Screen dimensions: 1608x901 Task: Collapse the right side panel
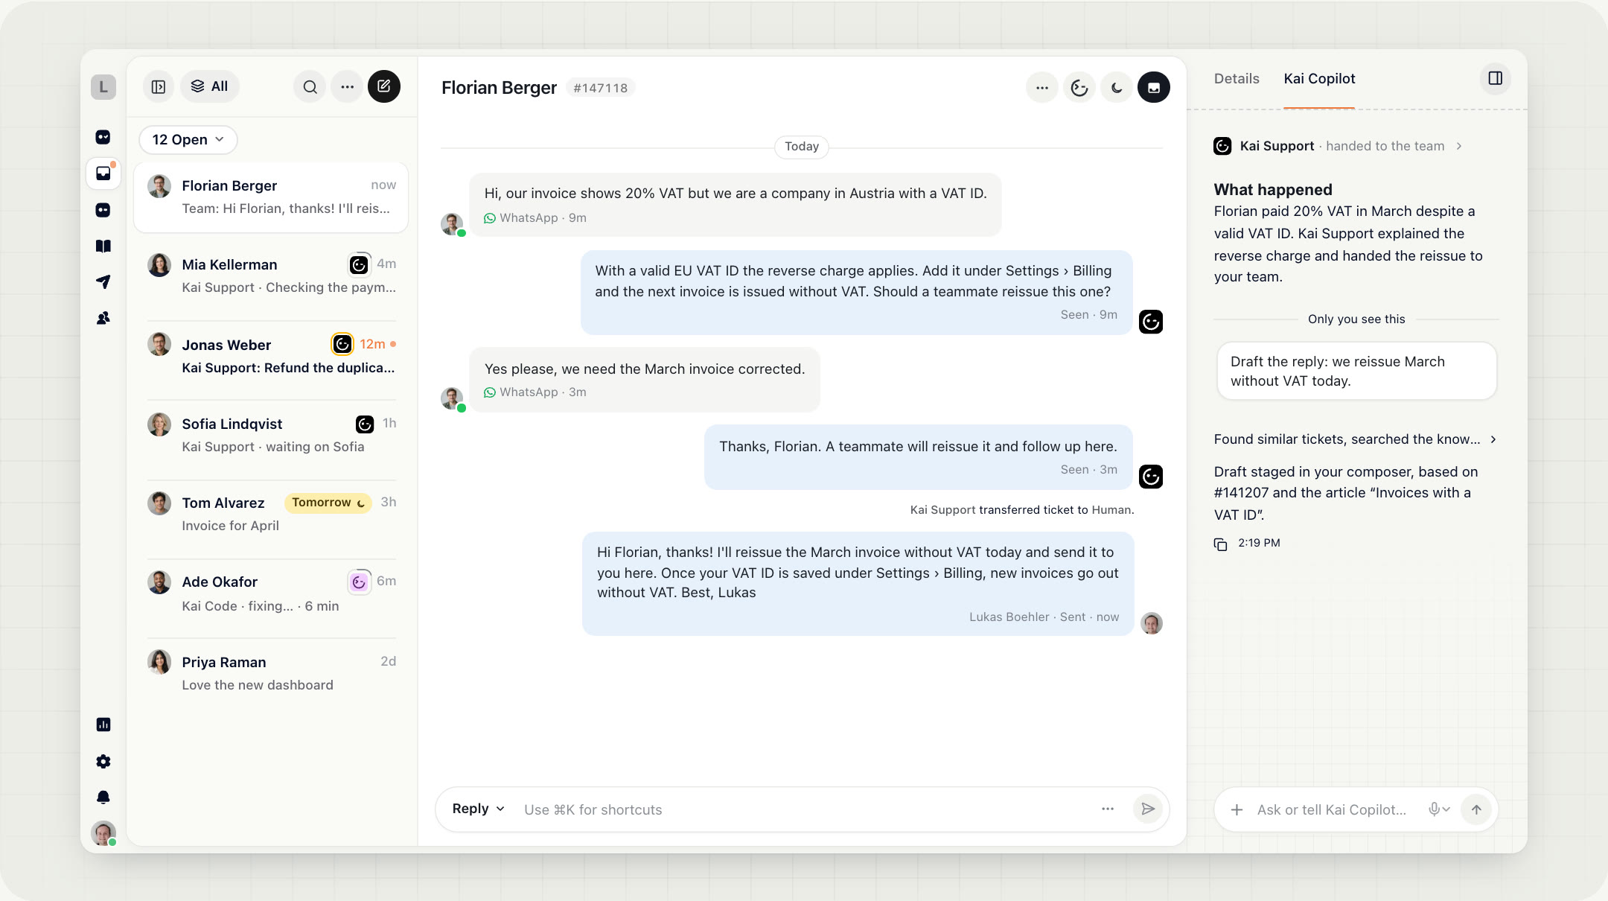(x=1496, y=78)
